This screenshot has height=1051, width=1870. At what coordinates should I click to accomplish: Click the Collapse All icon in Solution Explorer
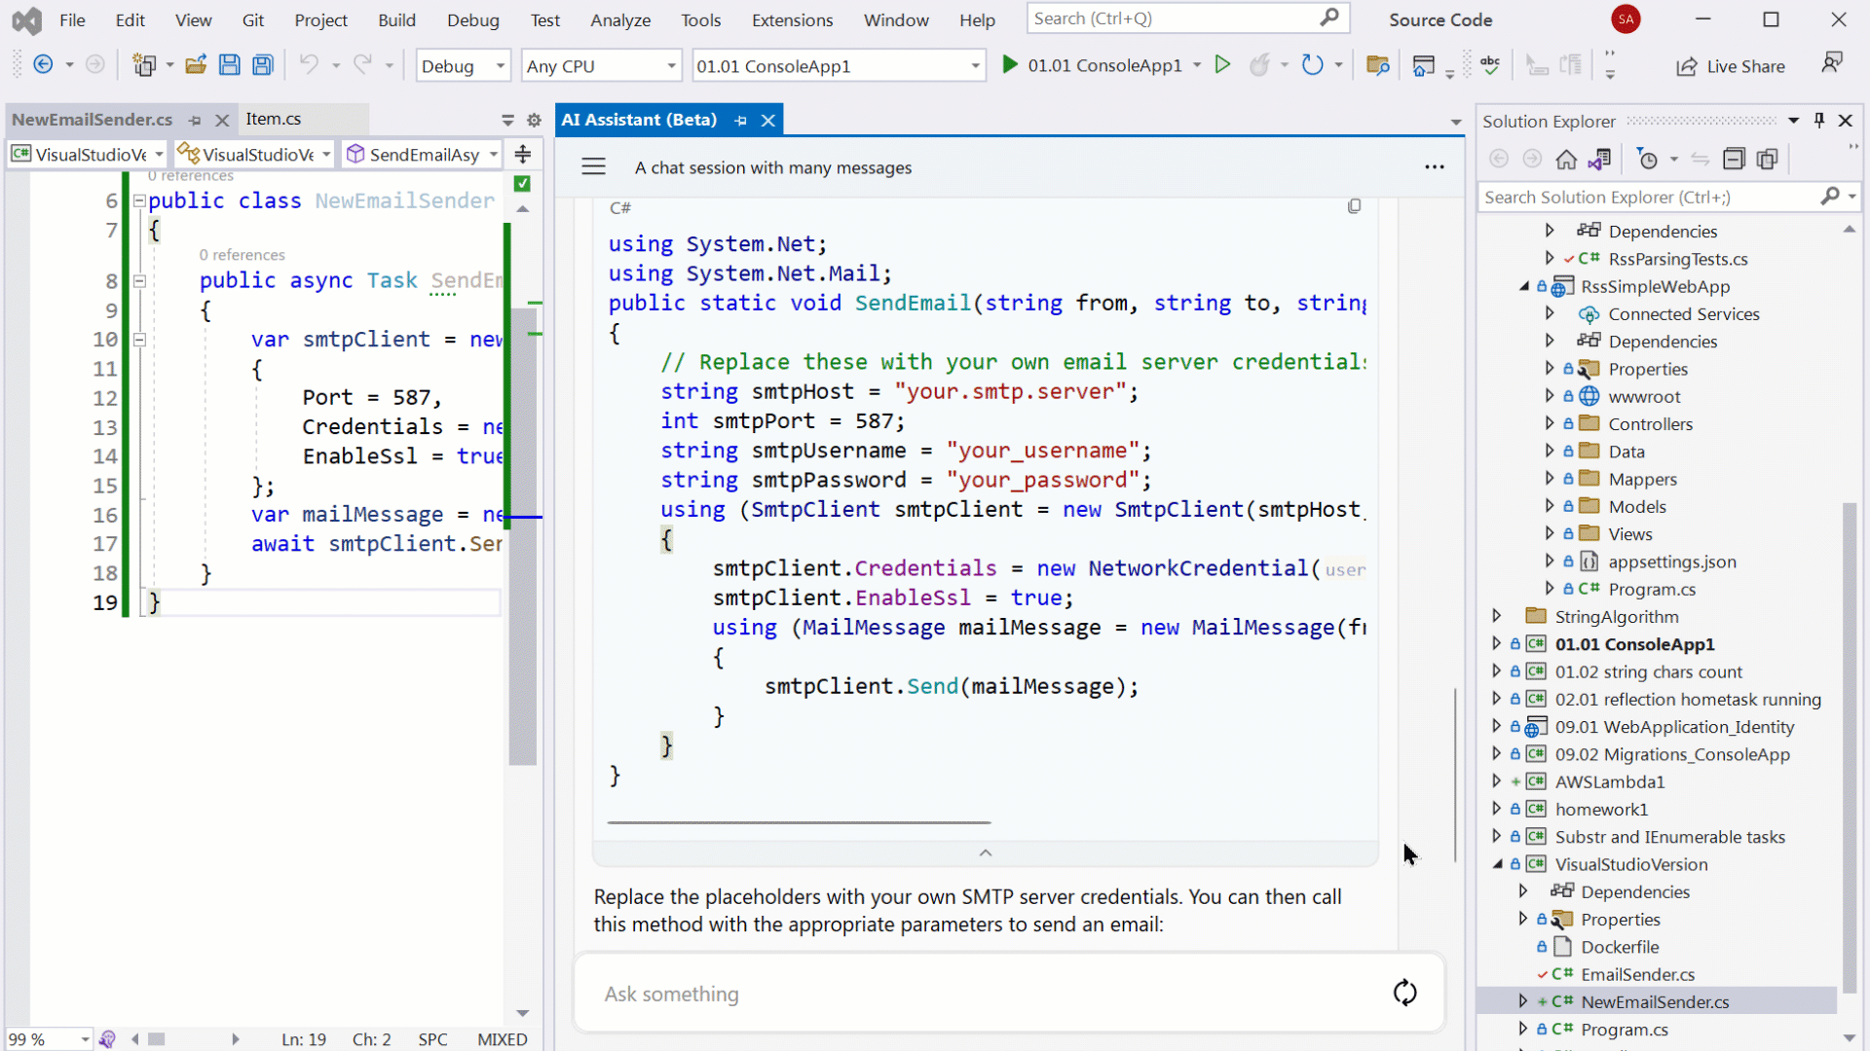pyautogui.click(x=1734, y=159)
